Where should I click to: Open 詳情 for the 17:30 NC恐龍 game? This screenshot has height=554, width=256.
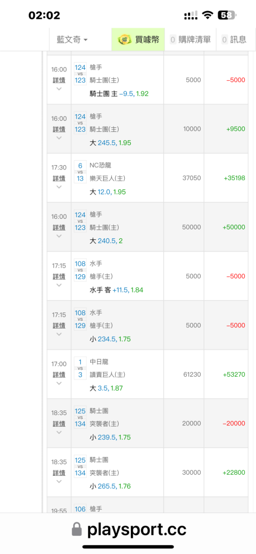59,178
